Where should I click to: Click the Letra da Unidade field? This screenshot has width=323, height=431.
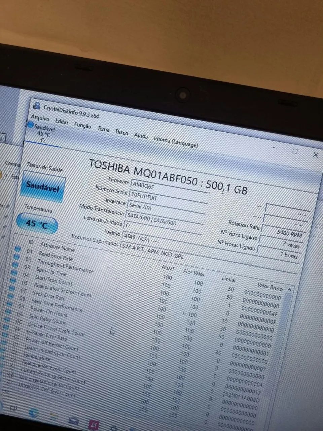[163, 230]
